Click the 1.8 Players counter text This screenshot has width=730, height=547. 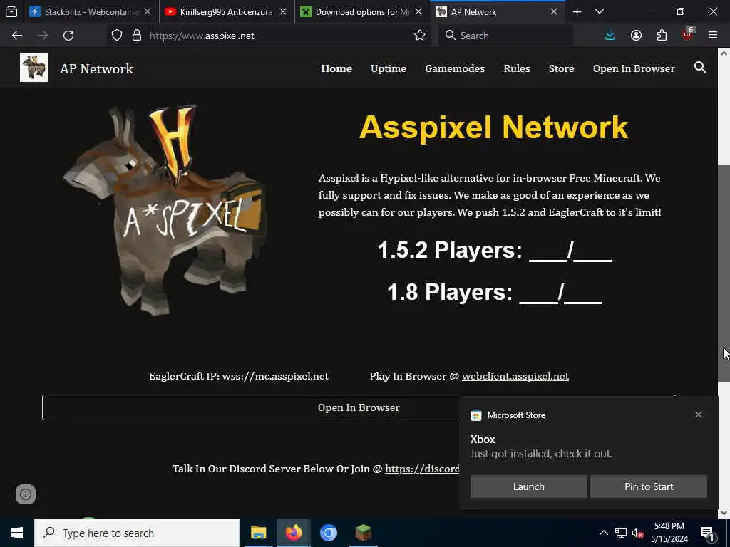tap(495, 292)
